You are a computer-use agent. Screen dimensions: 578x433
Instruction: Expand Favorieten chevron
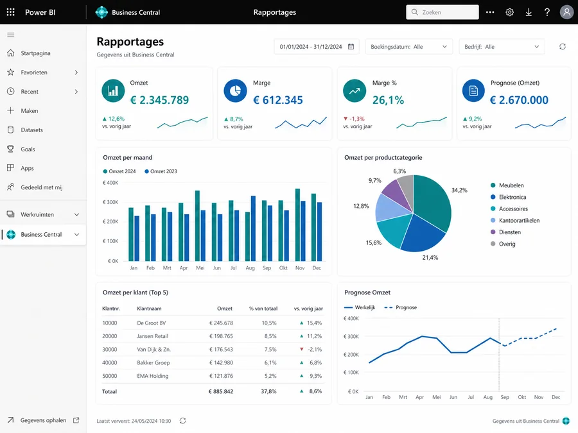76,72
